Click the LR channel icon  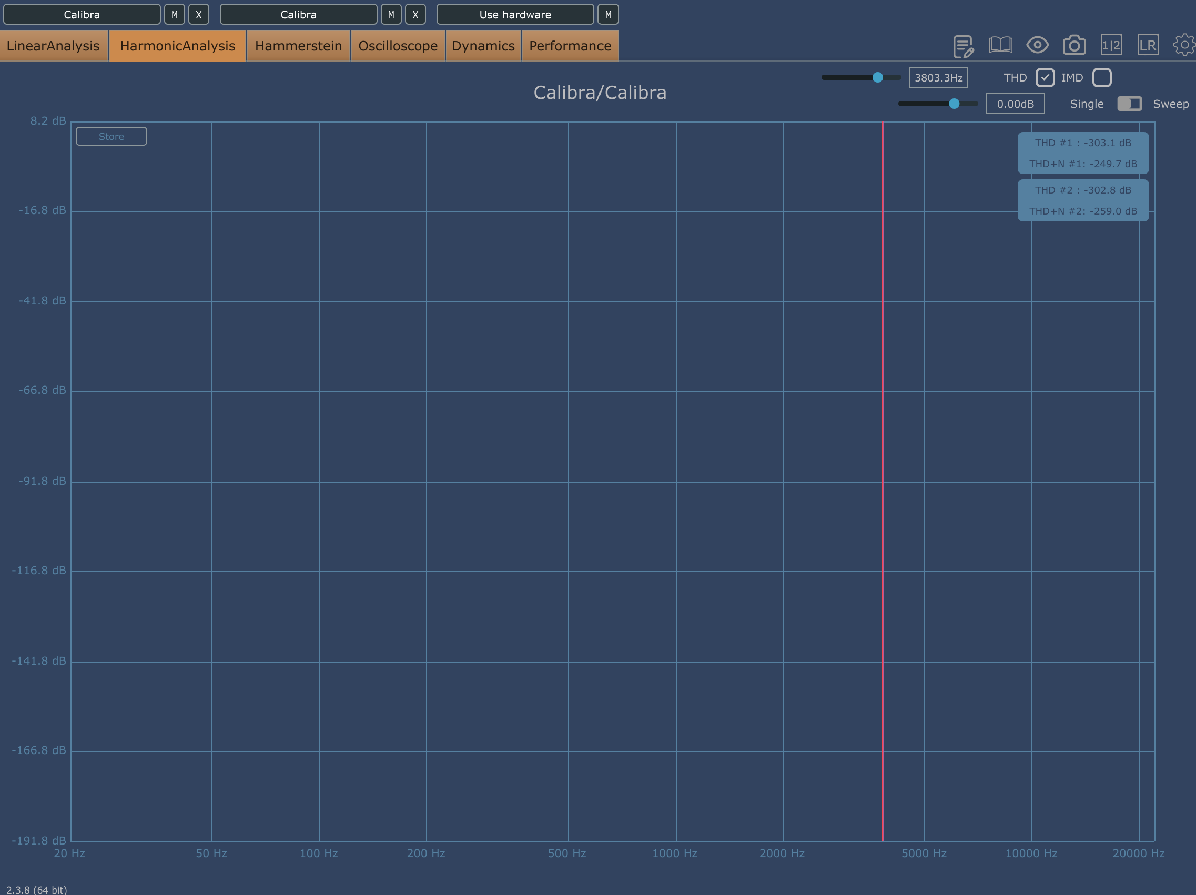[1148, 45]
